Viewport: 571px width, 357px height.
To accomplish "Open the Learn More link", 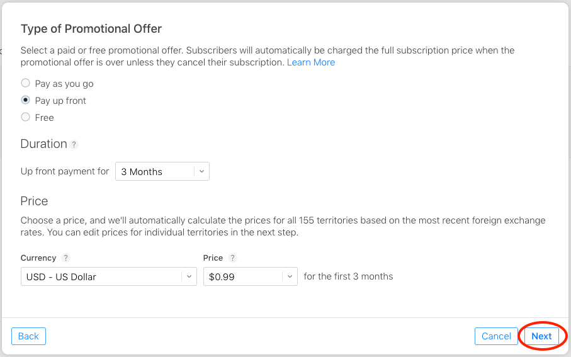I will click(311, 62).
